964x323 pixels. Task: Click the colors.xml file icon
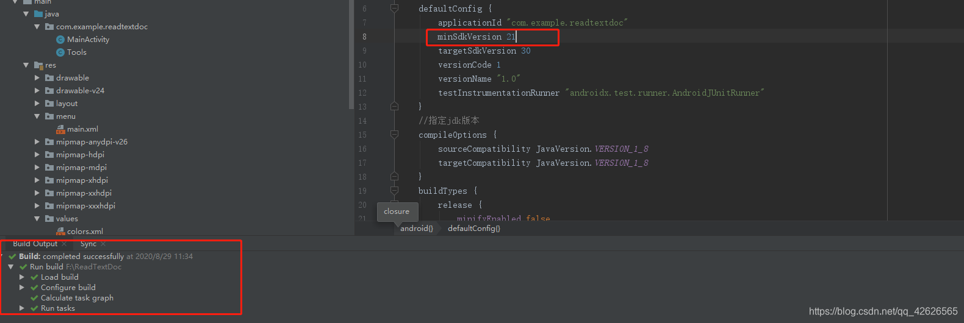(x=60, y=232)
